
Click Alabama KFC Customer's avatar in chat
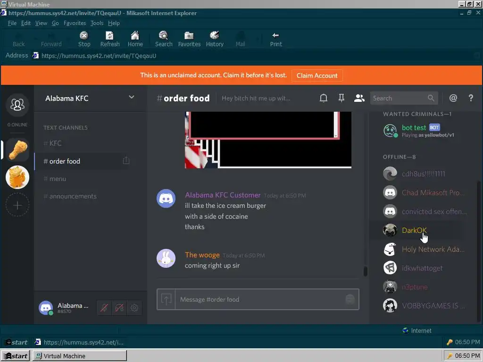(166, 198)
